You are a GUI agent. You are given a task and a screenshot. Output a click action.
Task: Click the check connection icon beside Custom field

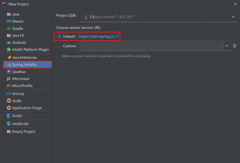click(235, 46)
